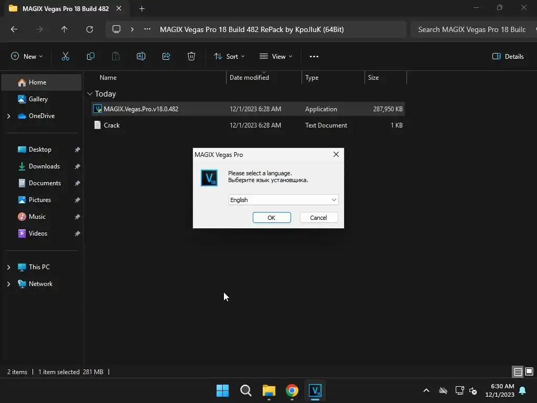Open taskbar Search

coord(245,390)
